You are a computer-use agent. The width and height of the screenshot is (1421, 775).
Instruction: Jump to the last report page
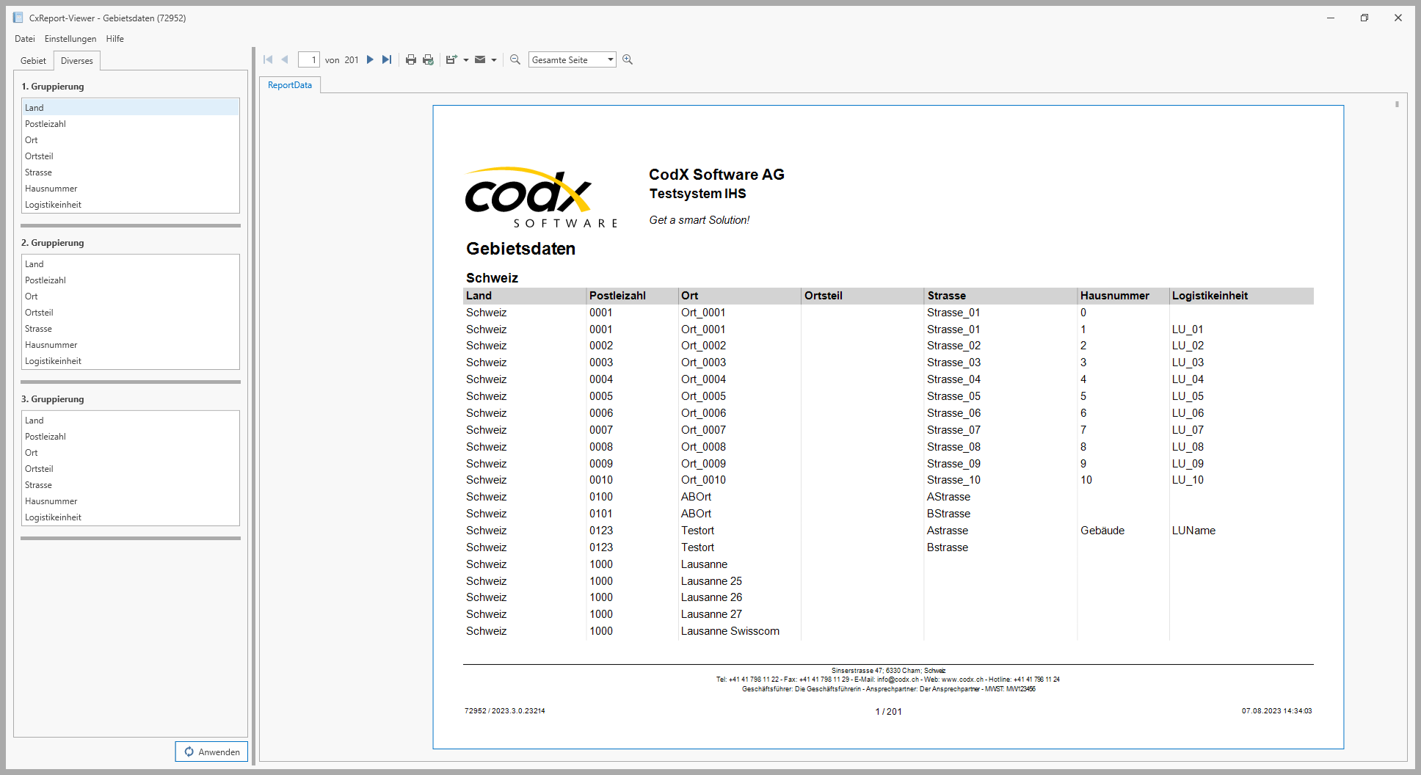[387, 59]
